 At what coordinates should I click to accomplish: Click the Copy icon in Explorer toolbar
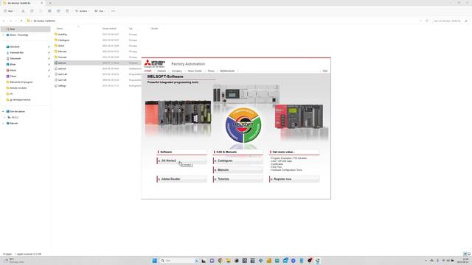click(x=32, y=11)
